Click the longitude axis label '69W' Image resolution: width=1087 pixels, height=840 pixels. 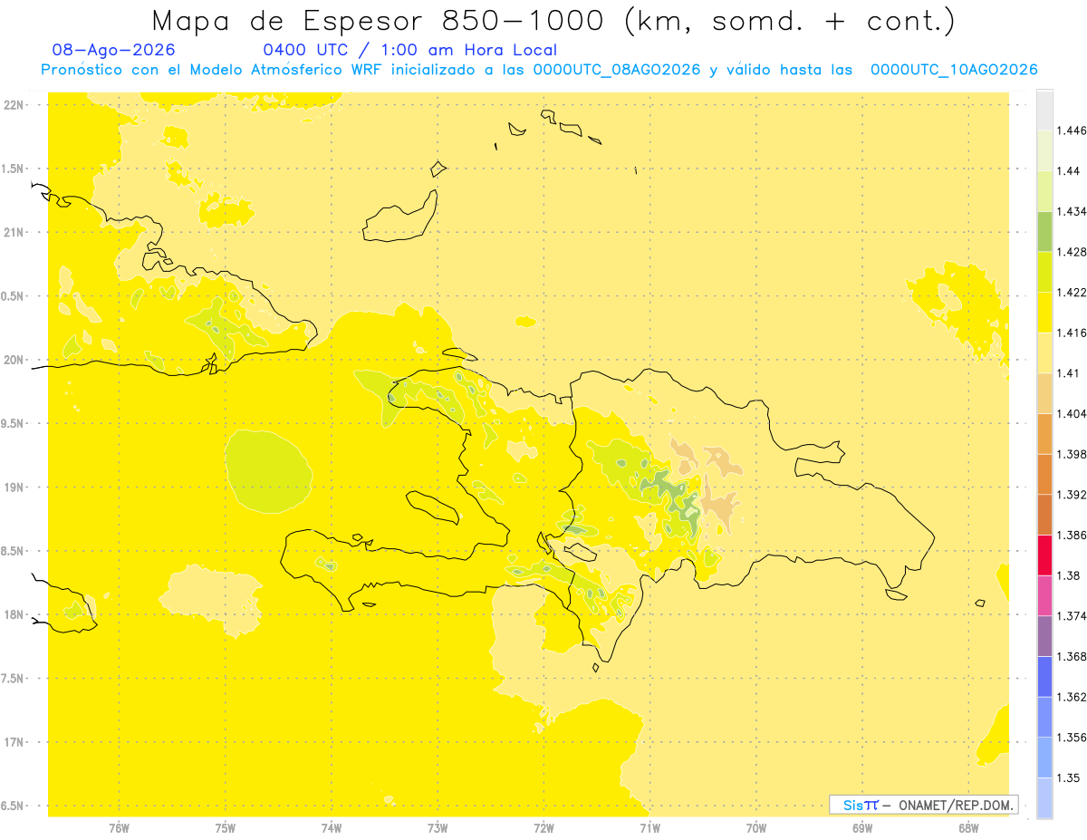coord(862,827)
